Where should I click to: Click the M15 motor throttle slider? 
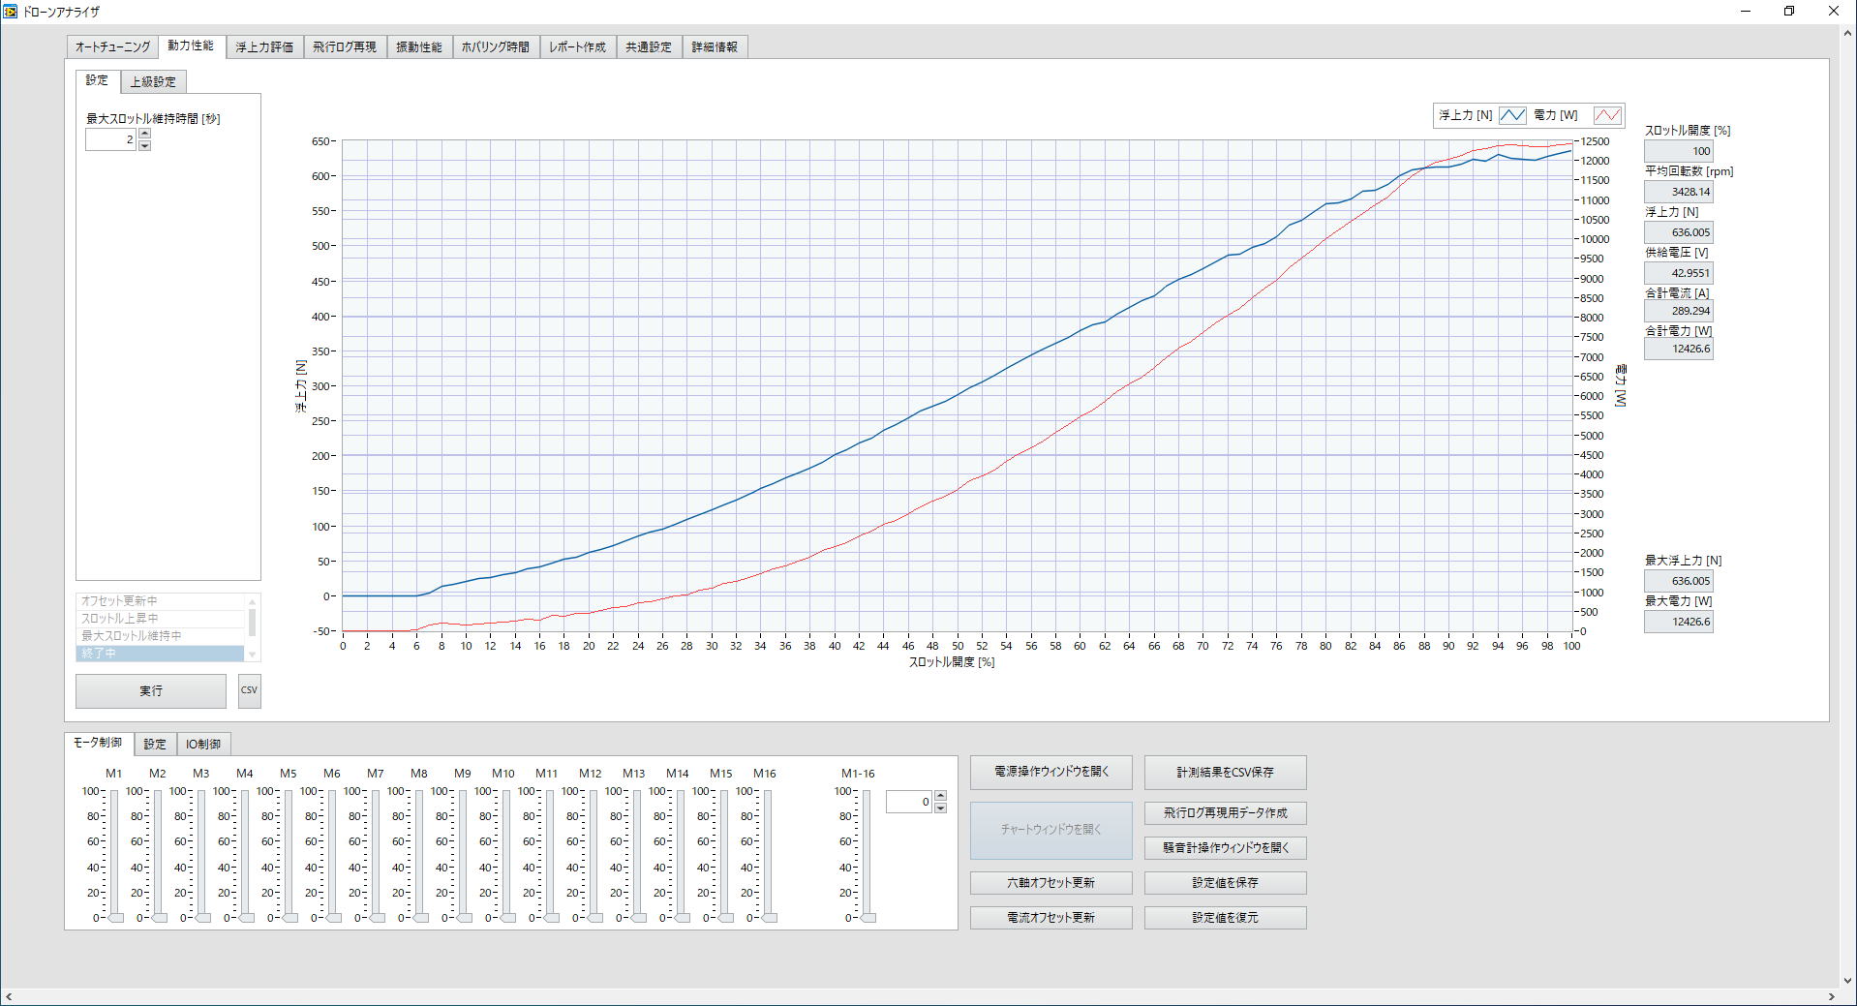pyautogui.click(x=725, y=854)
